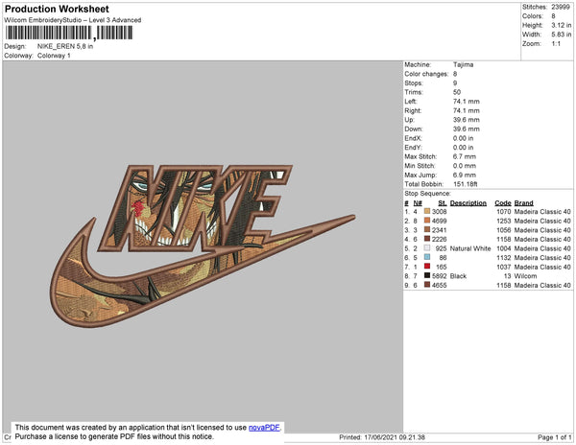Click design name 'NIKE_EREN 5,8 in'
The width and height of the screenshot is (576, 445).
point(65,47)
